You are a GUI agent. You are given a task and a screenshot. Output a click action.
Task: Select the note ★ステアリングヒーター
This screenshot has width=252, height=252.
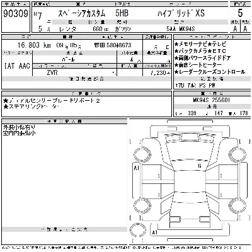pyautogui.click(x=33, y=106)
